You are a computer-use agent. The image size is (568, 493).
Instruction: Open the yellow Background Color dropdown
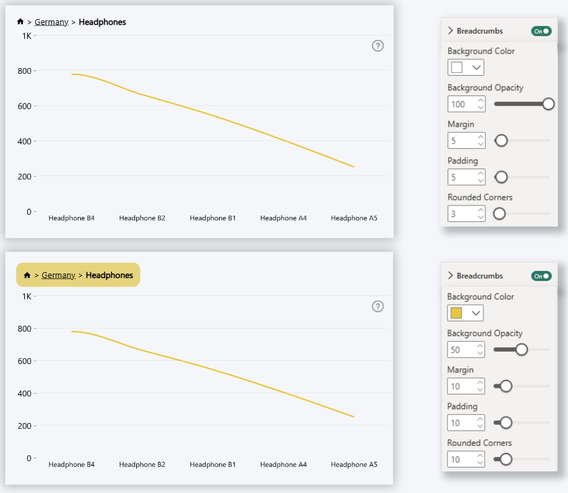(465, 313)
